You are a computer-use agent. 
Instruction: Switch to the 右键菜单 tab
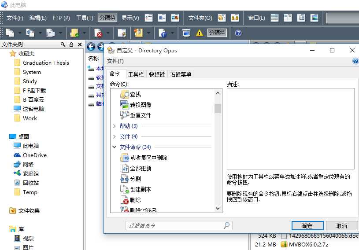(181, 74)
